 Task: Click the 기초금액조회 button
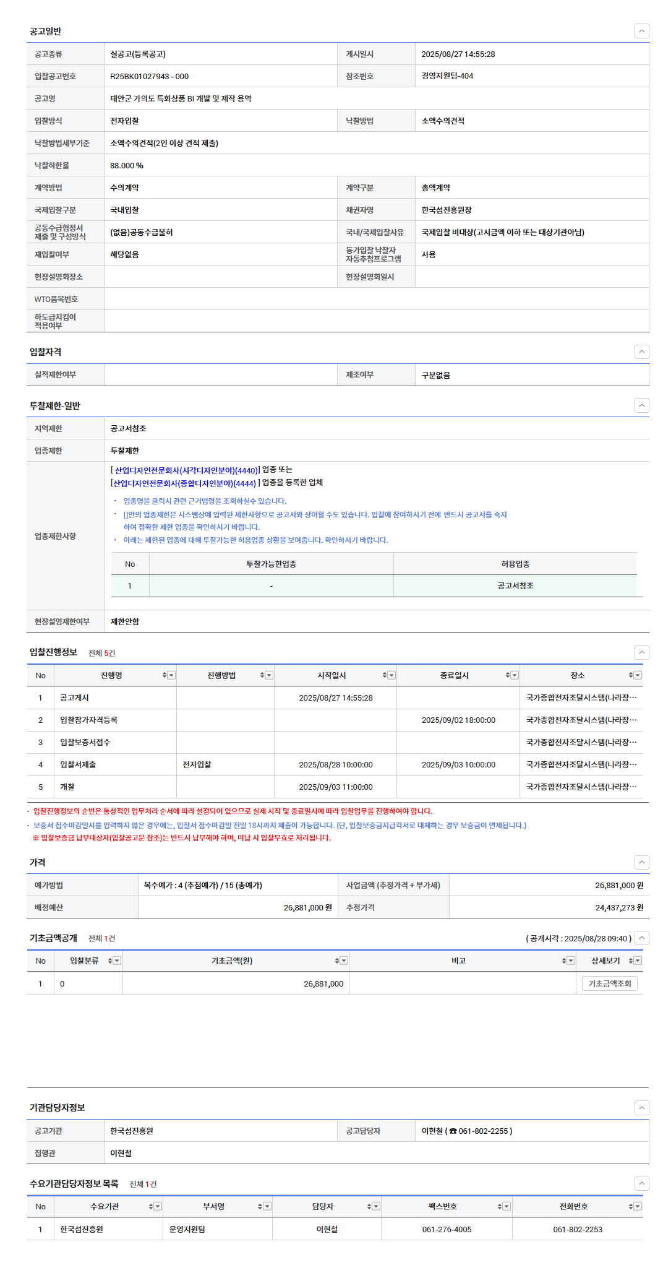(x=609, y=983)
